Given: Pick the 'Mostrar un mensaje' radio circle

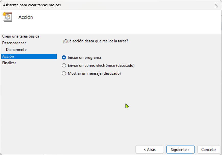Looking at the screenshot, I should [64, 73].
